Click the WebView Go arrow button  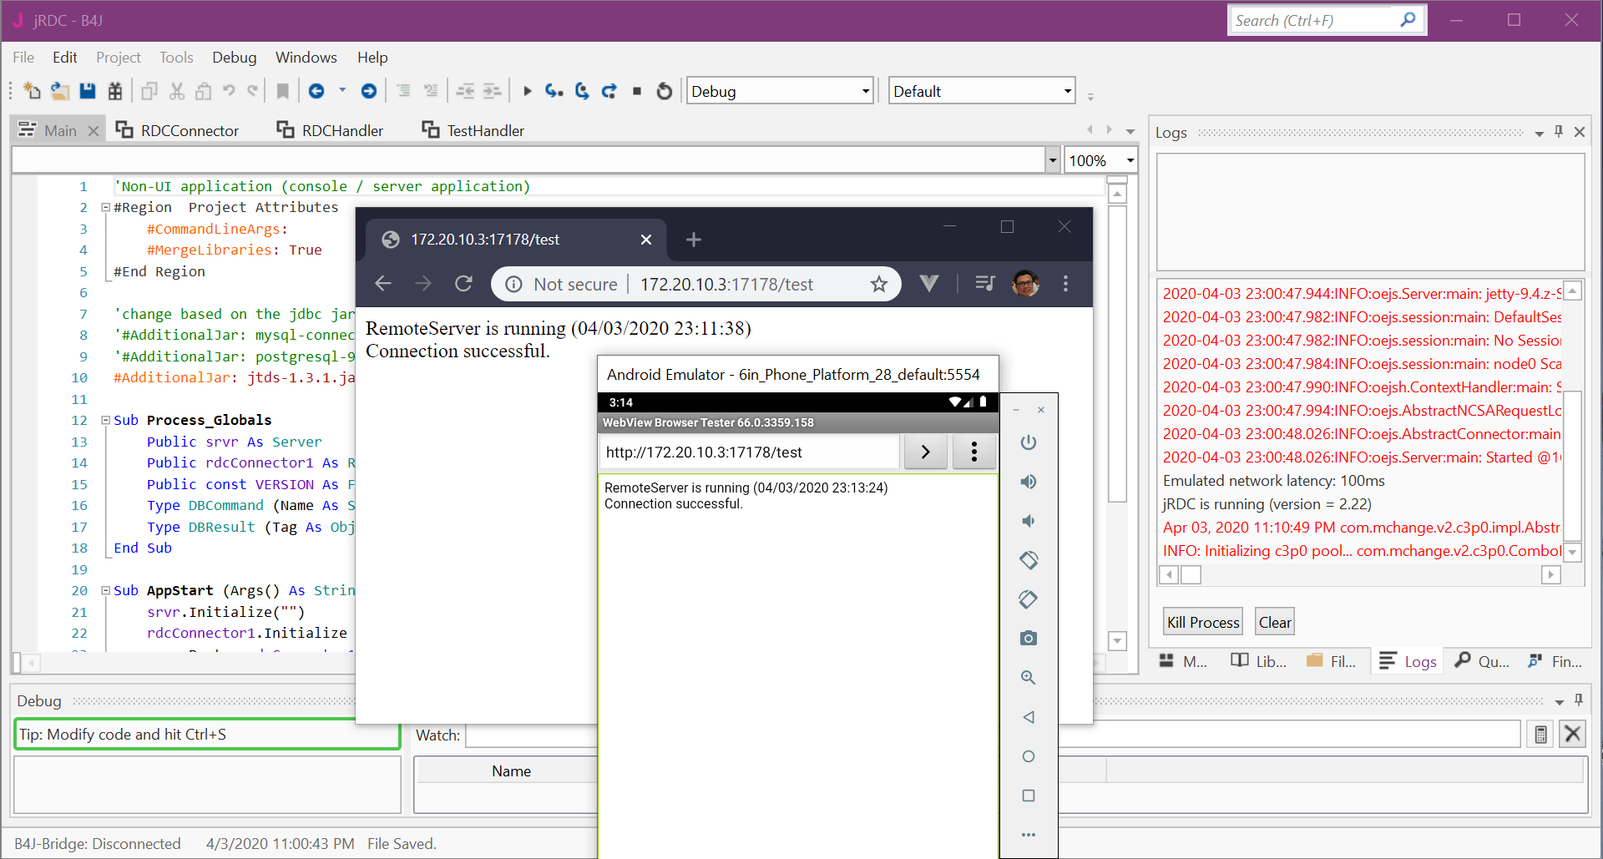[926, 452]
